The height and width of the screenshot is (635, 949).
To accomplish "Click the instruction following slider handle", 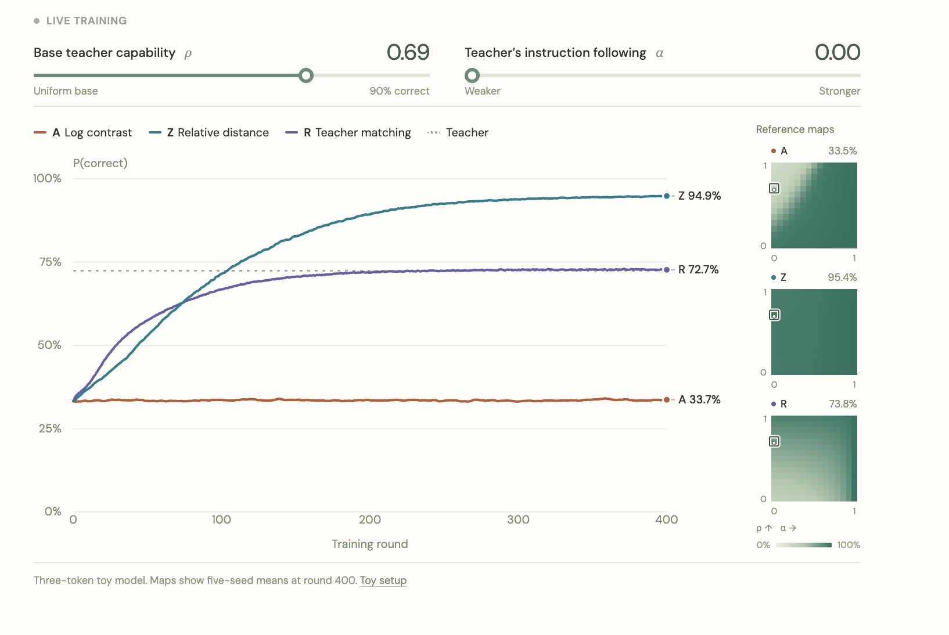I will pyautogui.click(x=472, y=75).
